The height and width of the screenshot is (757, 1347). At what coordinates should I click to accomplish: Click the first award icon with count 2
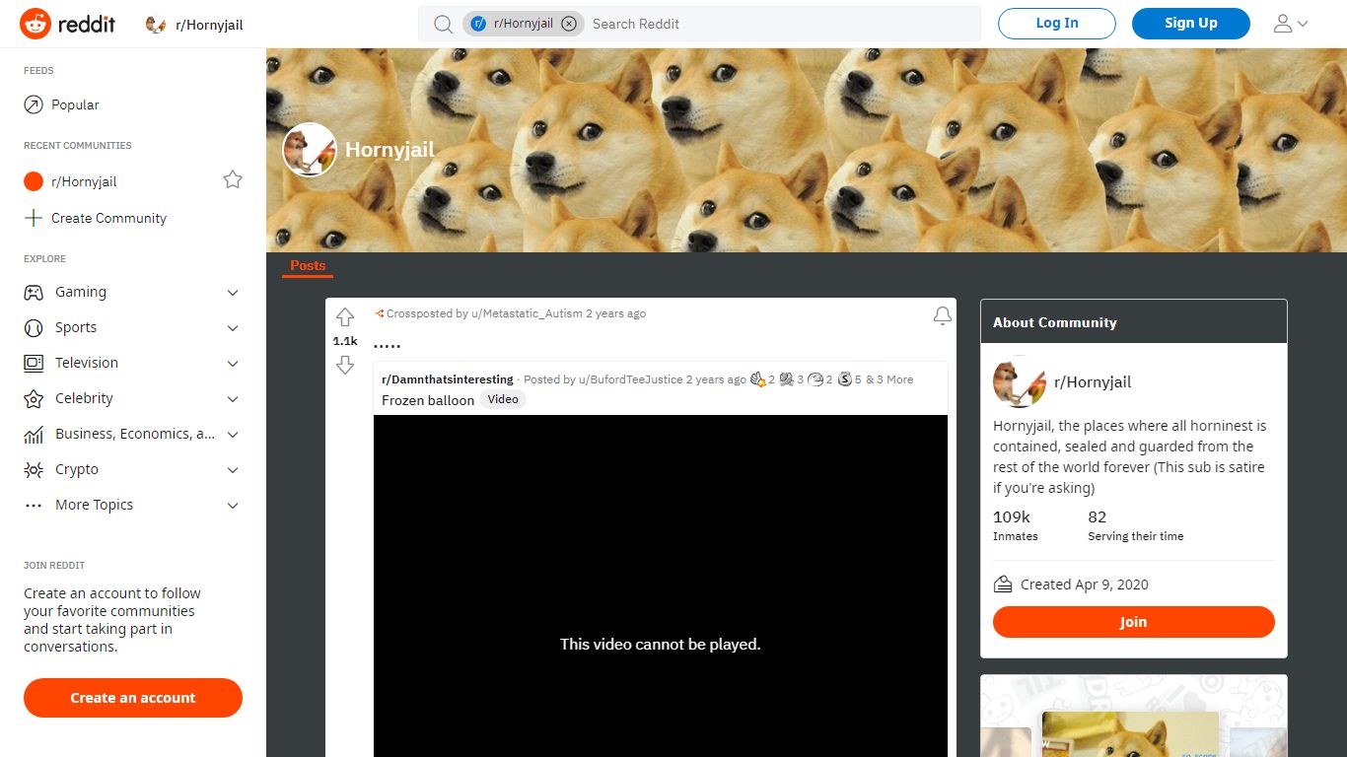click(x=758, y=379)
